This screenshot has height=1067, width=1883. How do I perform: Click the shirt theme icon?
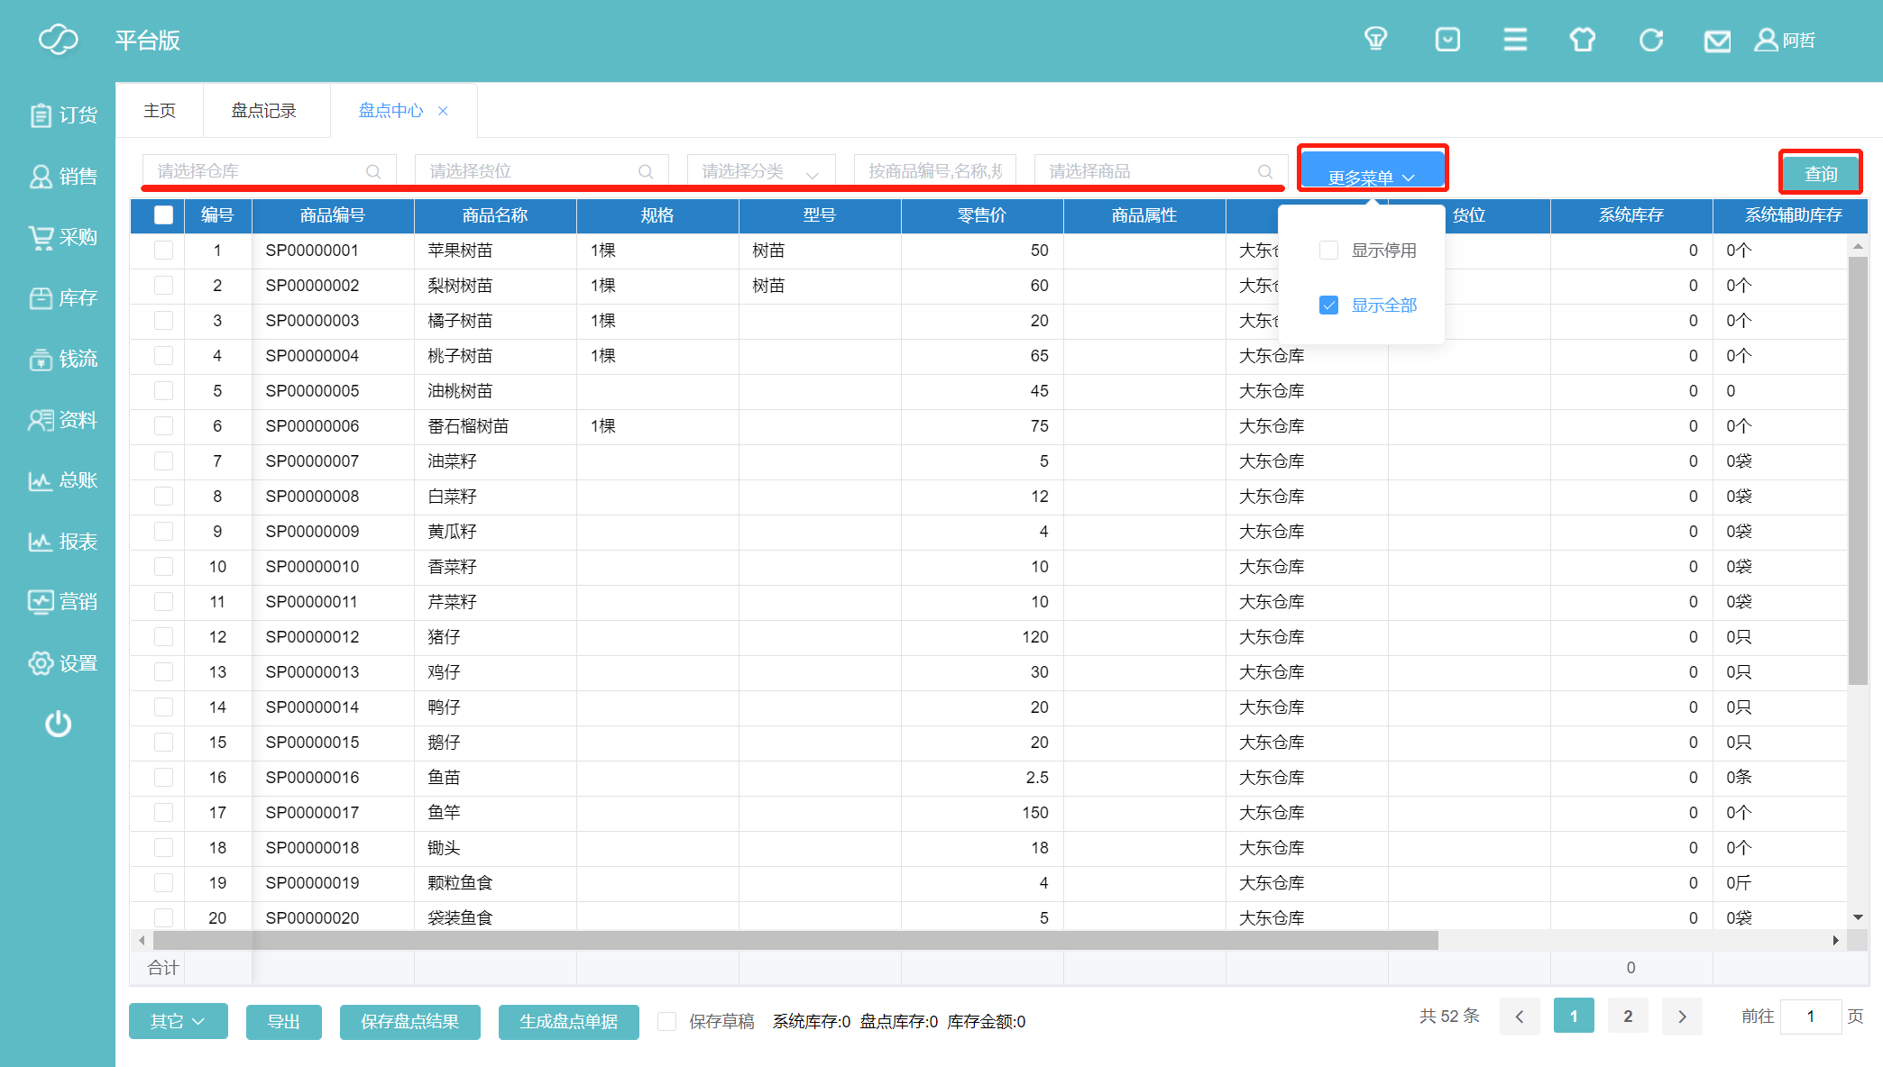coord(1583,40)
